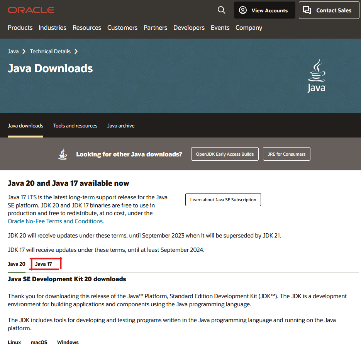Image resolution: width=361 pixels, height=348 pixels.
Task: Open the Products menu
Action: (x=20, y=28)
